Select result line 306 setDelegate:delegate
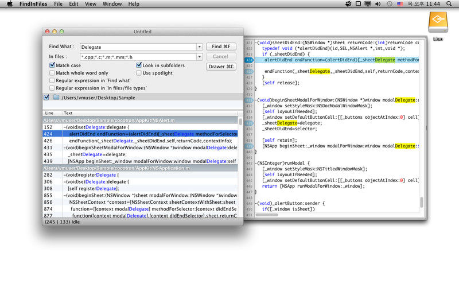Viewport: 459px width, 287px height. click(140, 181)
